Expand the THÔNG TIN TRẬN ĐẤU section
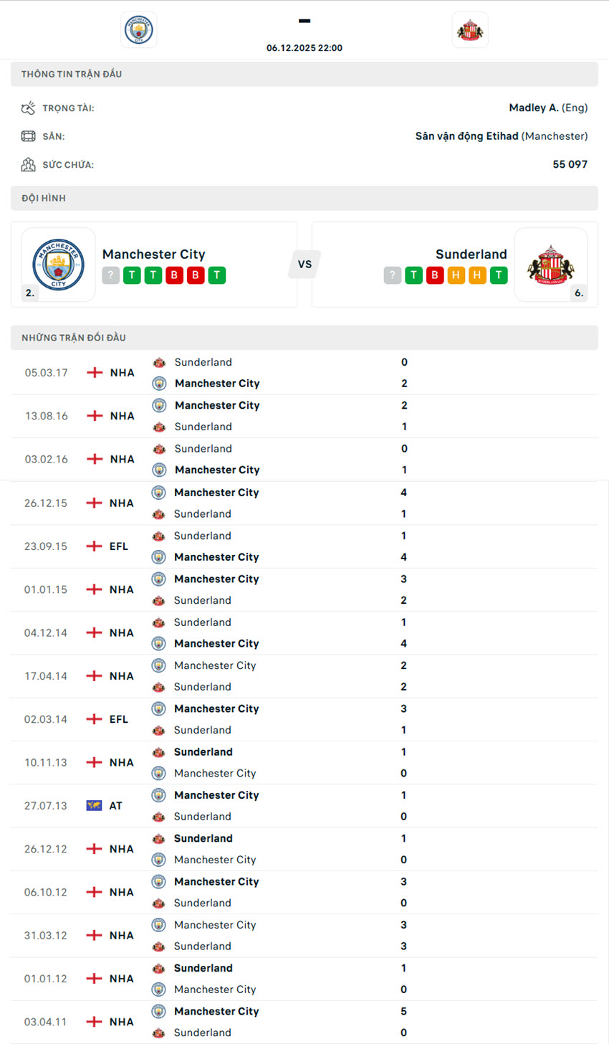 pyautogui.click(x=304, y=73)
